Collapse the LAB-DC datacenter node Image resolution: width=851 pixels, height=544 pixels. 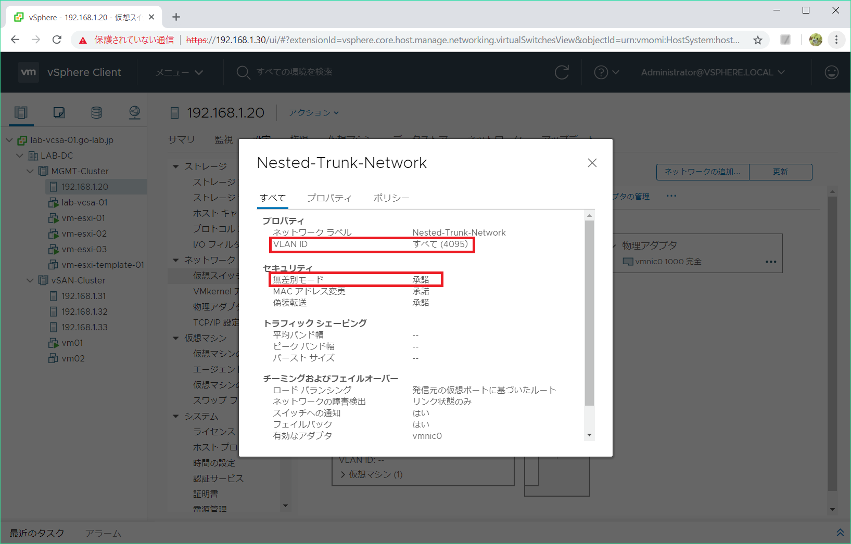tap(20, 156)
